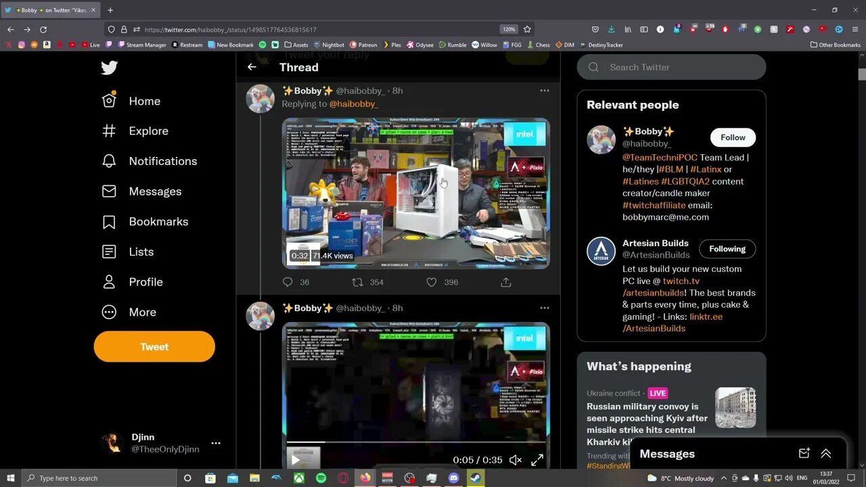Play the first tweet's video thumbnail

pyautogui.click(x=416, y=193)
